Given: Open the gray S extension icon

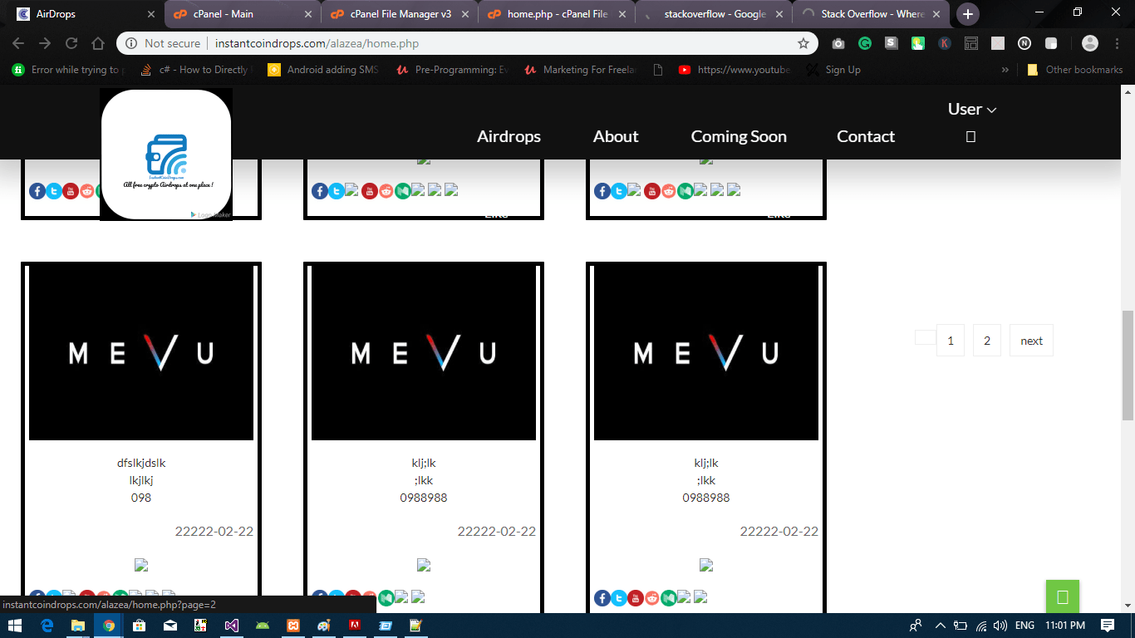Looking at the screenshot, I should 892,43.
